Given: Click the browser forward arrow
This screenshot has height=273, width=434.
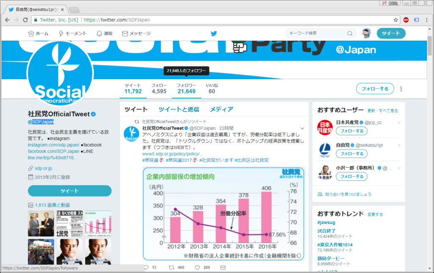Looking at the screenshot, I should click(17, 20).
